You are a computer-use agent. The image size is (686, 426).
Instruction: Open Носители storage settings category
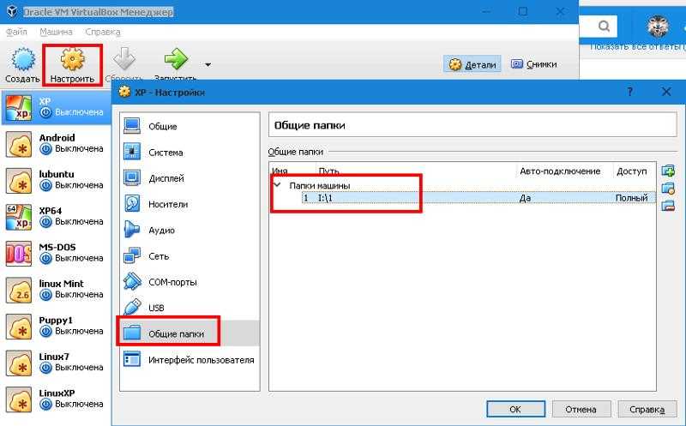[x=190, y=204]
